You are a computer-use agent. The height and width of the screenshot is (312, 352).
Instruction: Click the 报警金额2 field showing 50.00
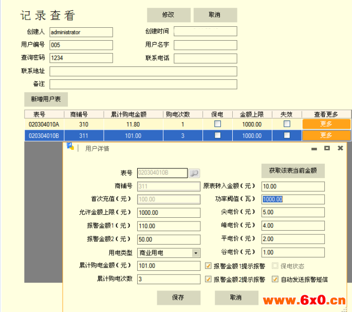tap(169, 239)
